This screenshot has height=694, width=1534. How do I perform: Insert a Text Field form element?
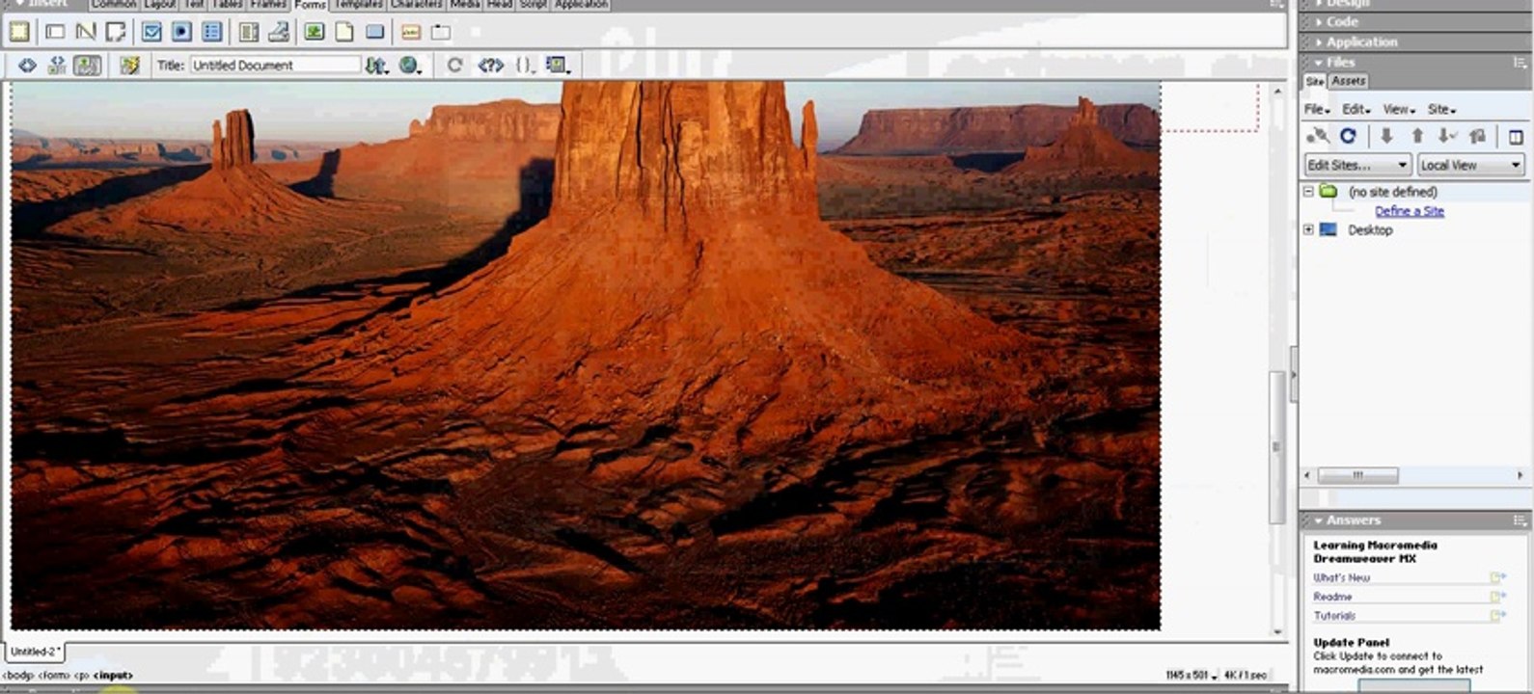(55, 32)
